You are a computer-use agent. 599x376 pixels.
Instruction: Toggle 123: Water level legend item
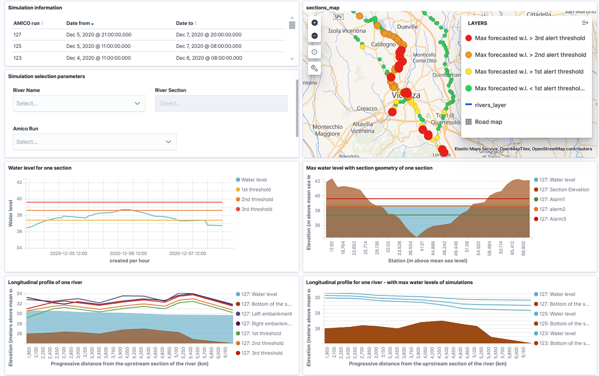point(555,333)
